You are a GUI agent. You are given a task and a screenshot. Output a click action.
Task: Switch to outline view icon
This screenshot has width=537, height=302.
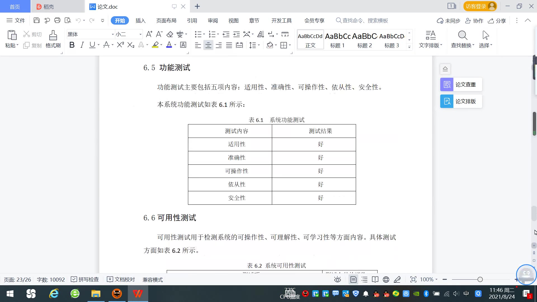tap(364, 279)
